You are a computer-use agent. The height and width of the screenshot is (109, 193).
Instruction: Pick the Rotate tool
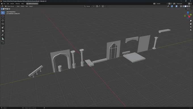pyautogui.click(x=3, y=24)
